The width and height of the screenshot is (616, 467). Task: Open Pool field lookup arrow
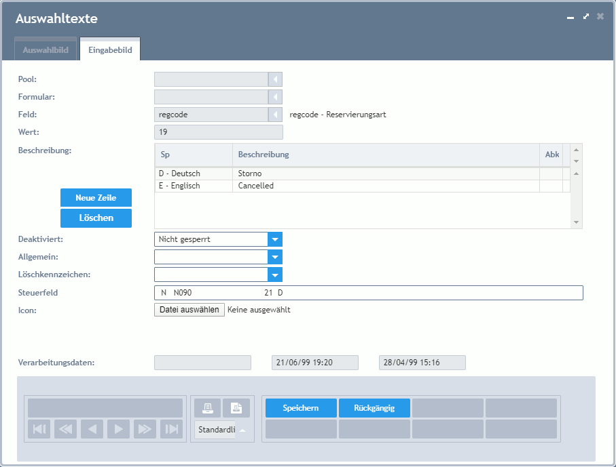(x=275, y=79)
